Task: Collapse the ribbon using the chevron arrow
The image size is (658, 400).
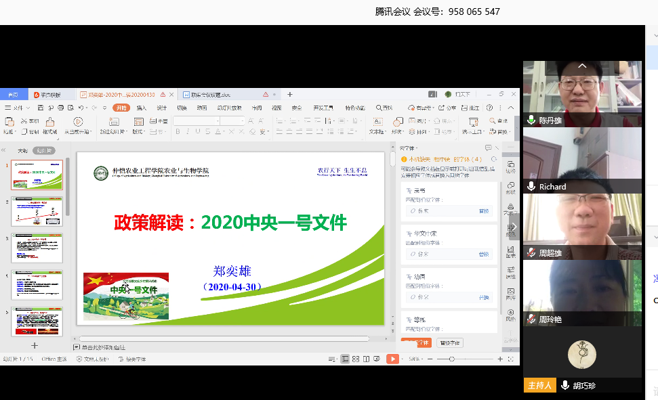Action: 509,108
